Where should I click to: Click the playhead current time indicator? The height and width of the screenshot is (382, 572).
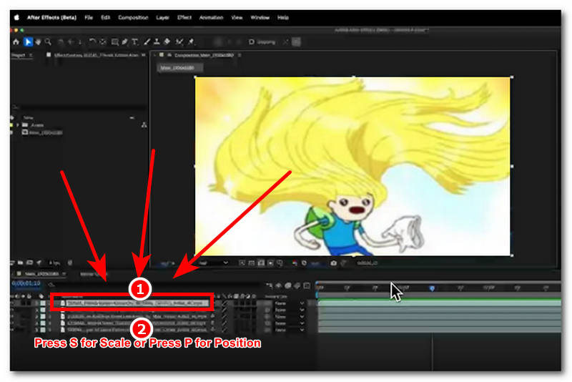point(432,288)
